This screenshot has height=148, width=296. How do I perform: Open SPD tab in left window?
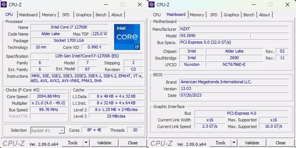[x=66, y=15]
